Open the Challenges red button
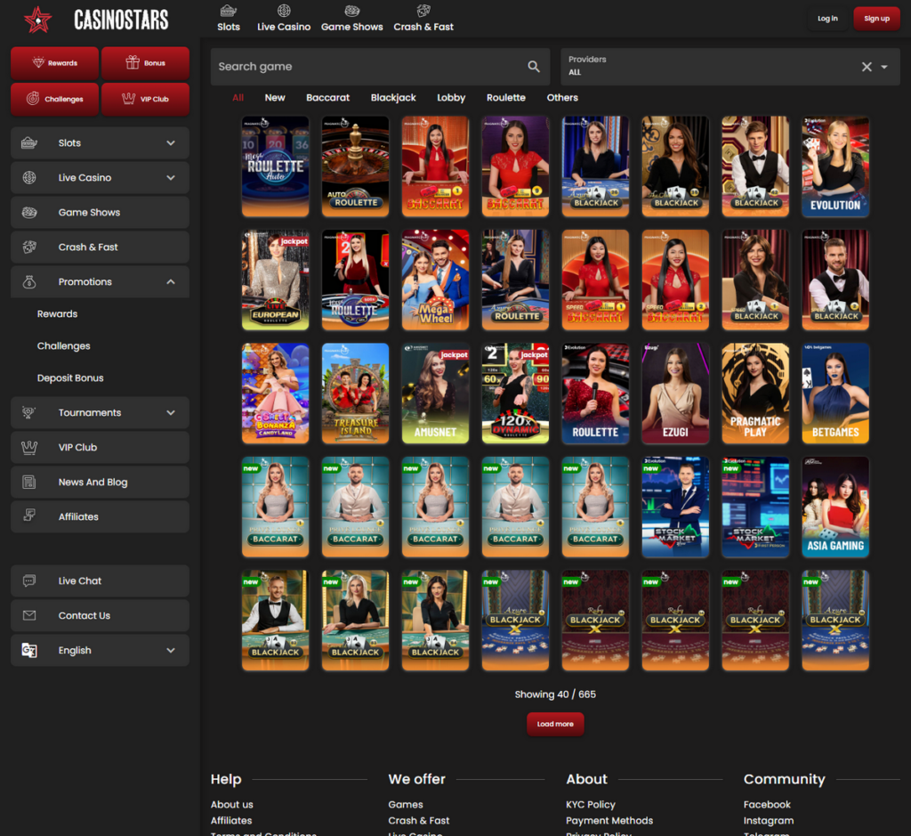 click(x=54, y=99)
